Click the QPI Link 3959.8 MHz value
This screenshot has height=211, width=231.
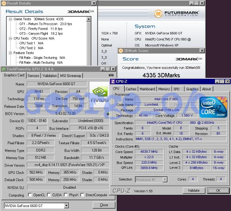click(x=149, y=168)
